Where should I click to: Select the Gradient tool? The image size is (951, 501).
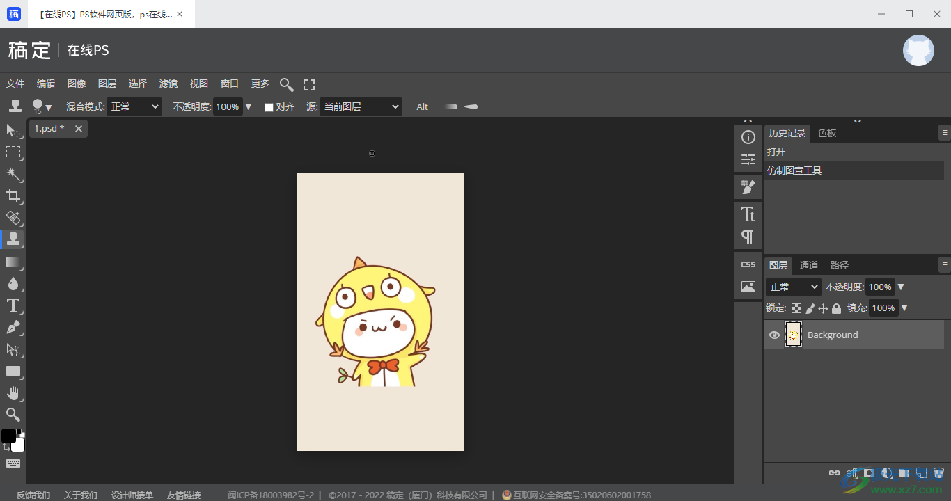coord(13,262)
